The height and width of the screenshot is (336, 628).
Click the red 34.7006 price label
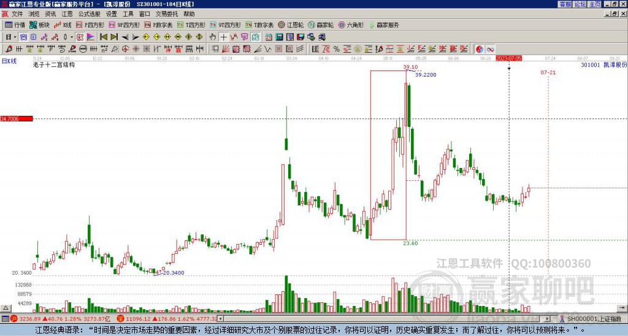[17, 119]
